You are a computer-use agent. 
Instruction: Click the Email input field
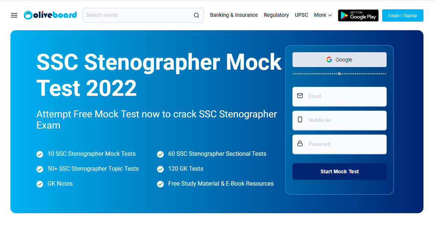click(339, 97)
